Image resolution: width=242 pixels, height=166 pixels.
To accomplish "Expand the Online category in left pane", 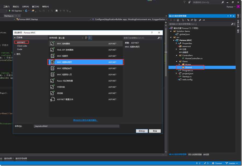I will click(x=15, y=54).
